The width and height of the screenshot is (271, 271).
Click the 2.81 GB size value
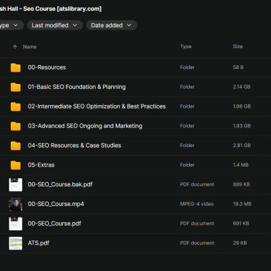click(242, 146)
